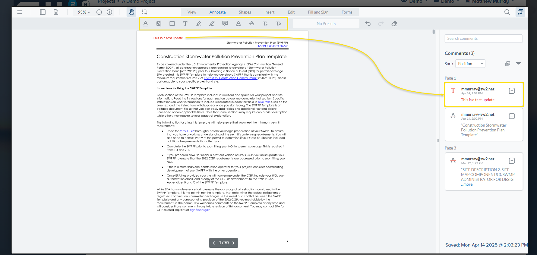
Task: Toggle the Comments panel button
Action: (x=520, y=12)
